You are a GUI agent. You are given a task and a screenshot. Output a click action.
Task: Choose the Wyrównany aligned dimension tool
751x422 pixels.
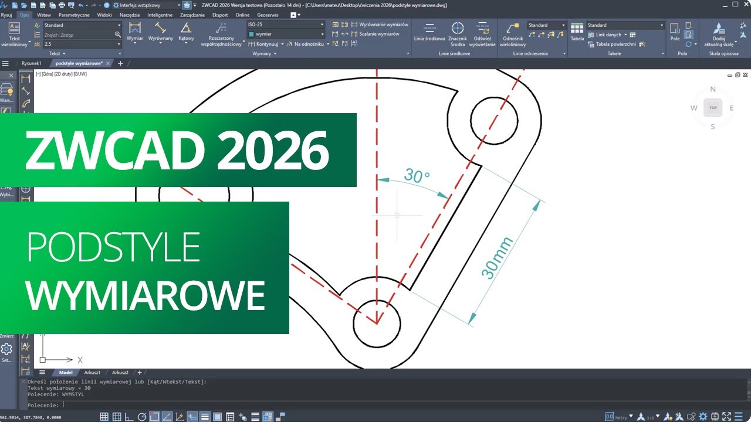coord(160,32)
